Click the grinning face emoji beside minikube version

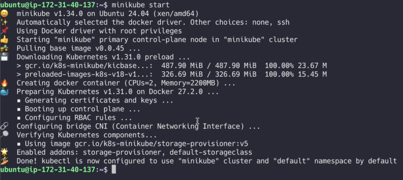point(4,13)
